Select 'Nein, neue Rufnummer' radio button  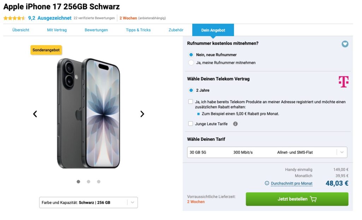(x=191, y=55)
